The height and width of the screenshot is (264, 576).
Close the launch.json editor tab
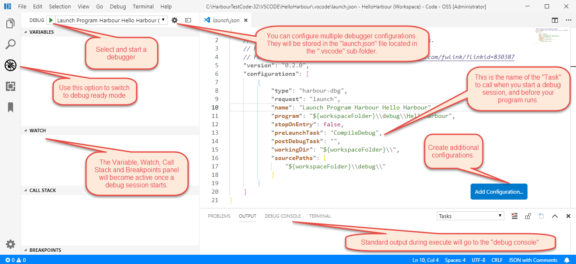tap(246, 20)
